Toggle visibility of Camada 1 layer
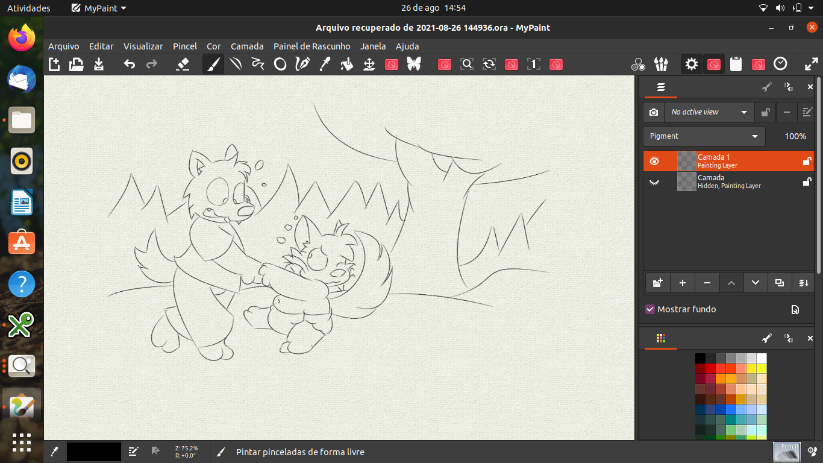Viewport: 823px width, 463px height. click(654, 161)
